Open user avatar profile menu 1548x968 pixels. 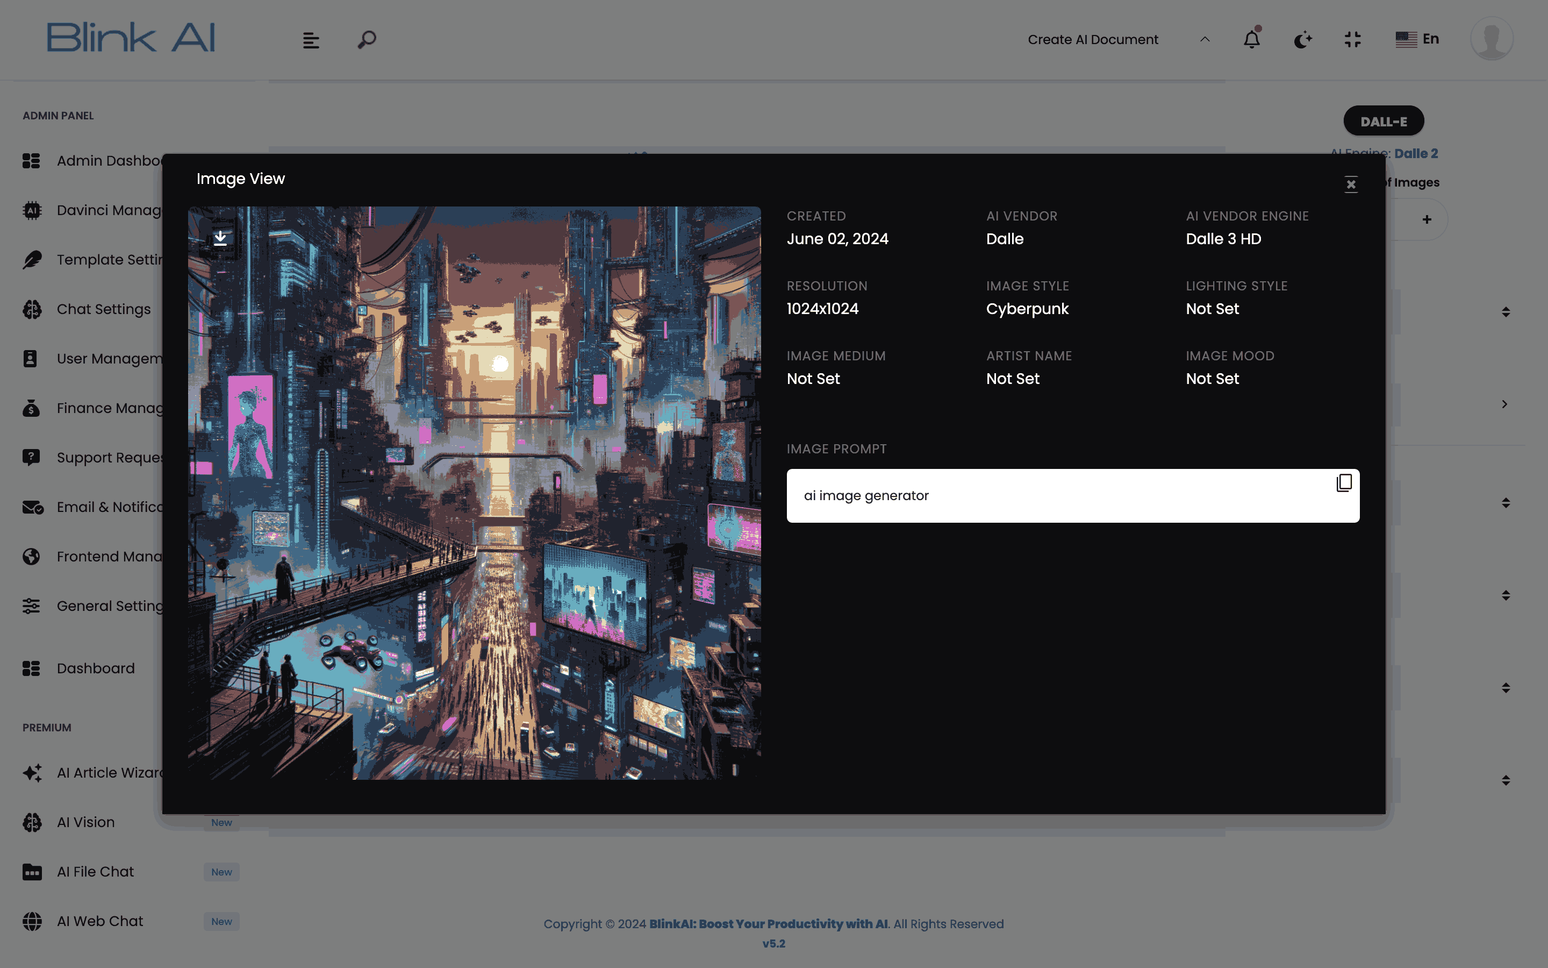(x=1491, y=39)
